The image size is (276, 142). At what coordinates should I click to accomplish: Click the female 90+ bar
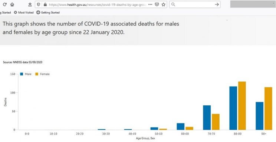pos(268,108)
